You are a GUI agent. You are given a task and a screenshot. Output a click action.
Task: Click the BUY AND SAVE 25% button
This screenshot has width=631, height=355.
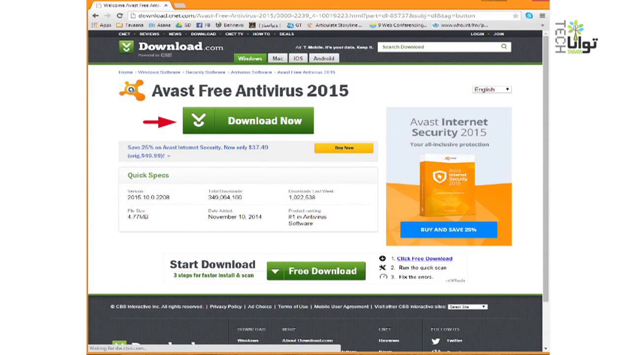click(449, 230)
